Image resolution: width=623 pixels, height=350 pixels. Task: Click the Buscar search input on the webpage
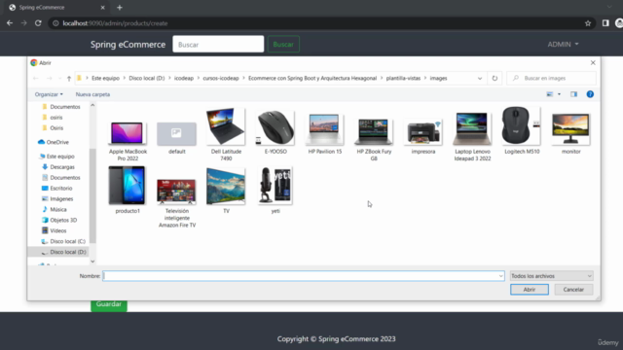(x=218, y=45)
